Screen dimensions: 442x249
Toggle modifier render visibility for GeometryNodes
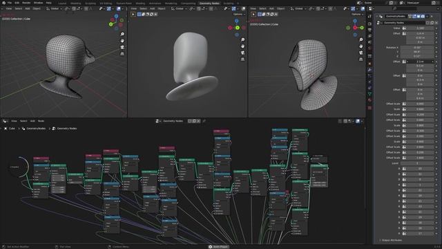click(x=423, y=17)
